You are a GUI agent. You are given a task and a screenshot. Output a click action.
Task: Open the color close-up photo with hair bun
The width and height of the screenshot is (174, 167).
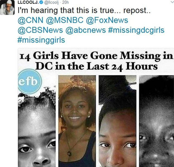click(x=117, y=121)
